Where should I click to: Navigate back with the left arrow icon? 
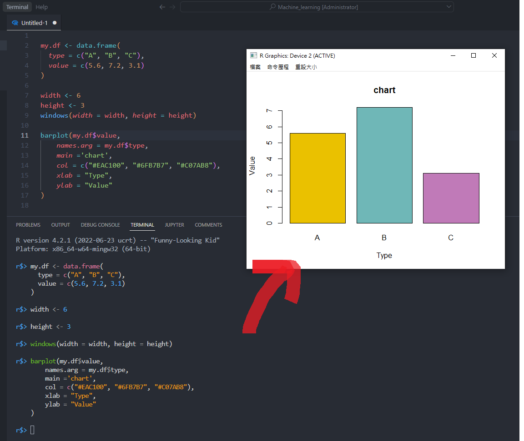(x=162, y=7)
